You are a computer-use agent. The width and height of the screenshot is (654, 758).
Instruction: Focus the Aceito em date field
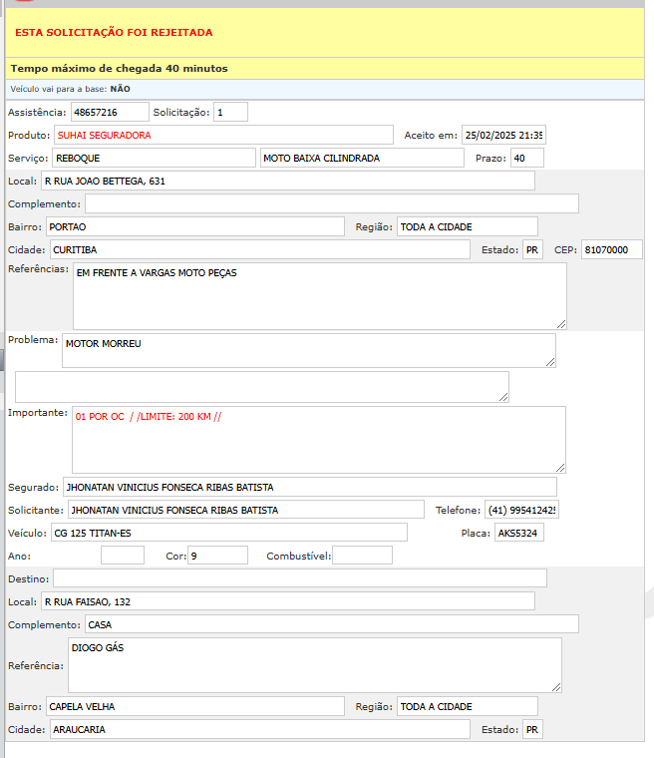click(503, 135)
